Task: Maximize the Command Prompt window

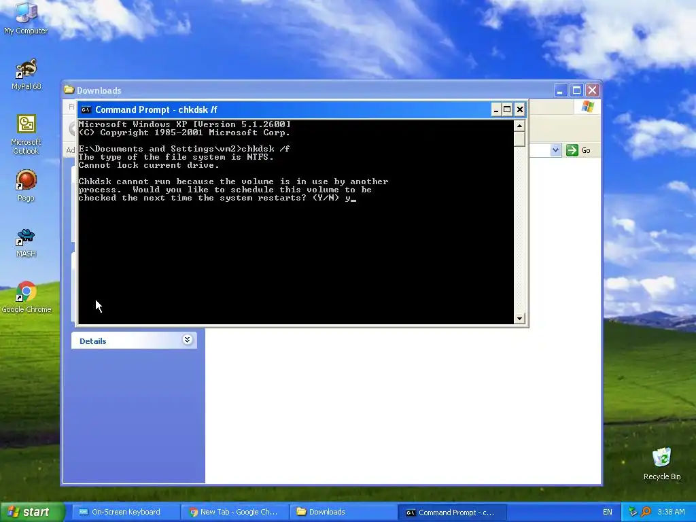Action: (x=507, y=109)
